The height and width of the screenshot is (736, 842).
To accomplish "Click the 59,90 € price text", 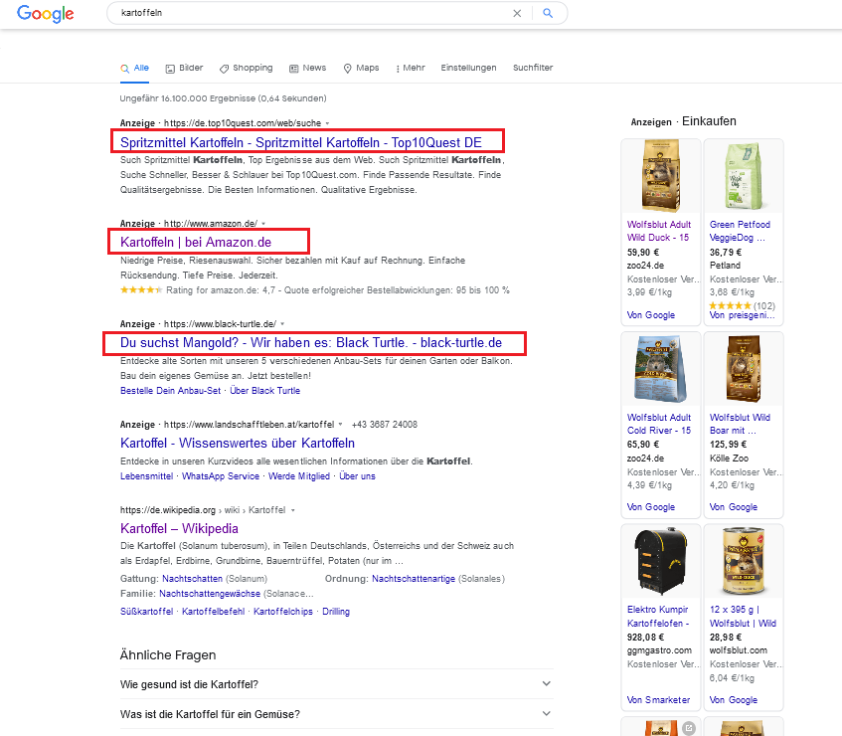I will pyautogui.click(x=643, y=253).
